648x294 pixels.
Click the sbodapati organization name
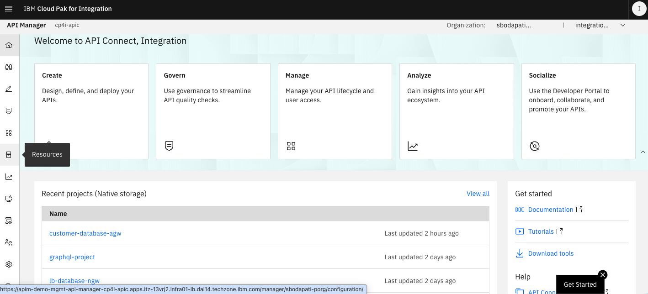click(x=514, y=25)
